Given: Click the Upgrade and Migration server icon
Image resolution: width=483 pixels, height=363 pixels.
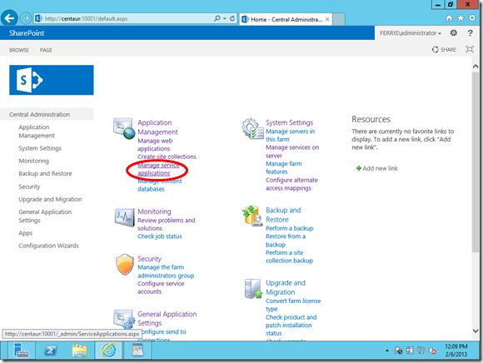Looking at the screenshot, I should (253, 289).
